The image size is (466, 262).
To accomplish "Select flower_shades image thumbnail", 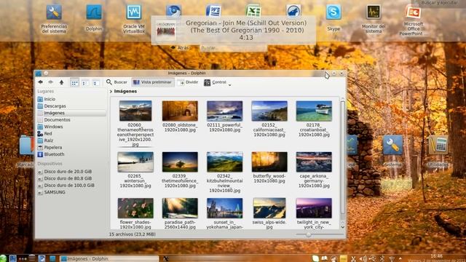I will pos(135,208).
